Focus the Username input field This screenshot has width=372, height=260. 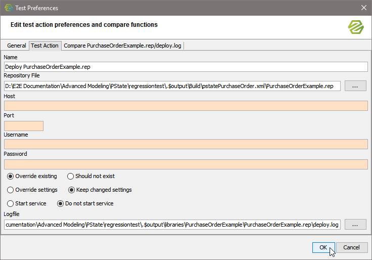pos(185,145)
